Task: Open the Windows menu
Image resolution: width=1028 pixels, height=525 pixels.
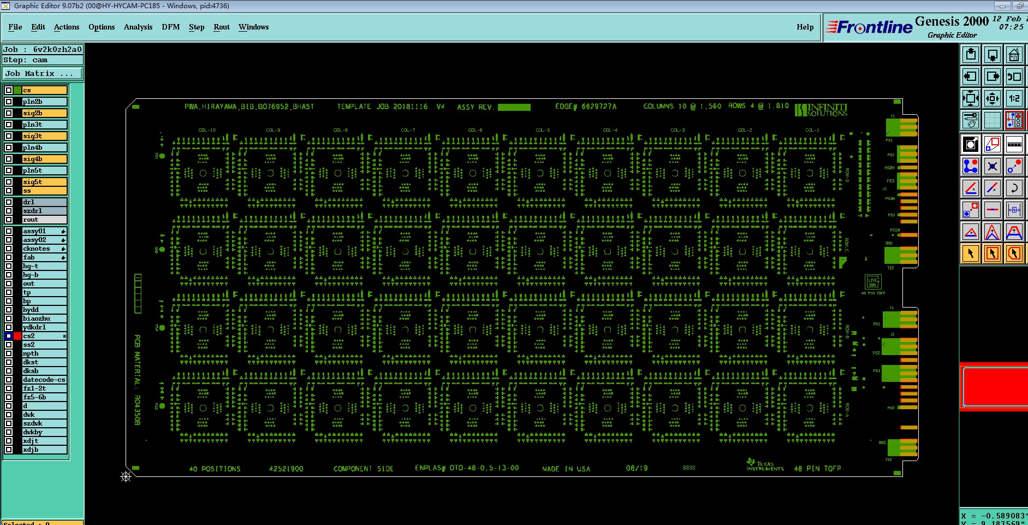Action: tap(253, 27)
